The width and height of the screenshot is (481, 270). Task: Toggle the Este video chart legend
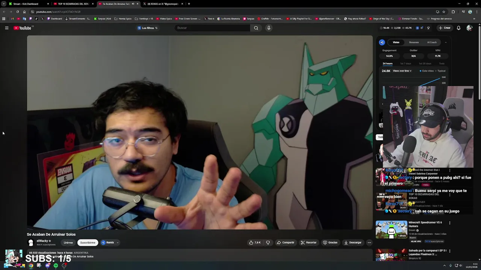tap(427, 71)
